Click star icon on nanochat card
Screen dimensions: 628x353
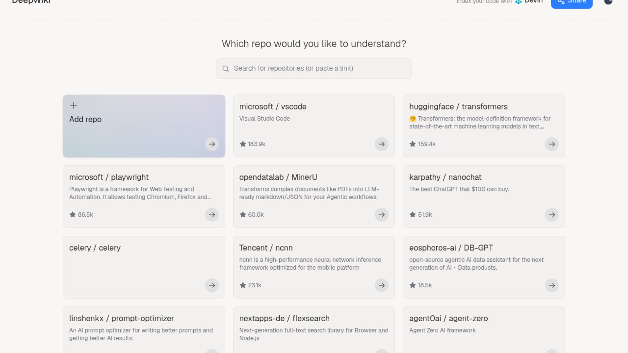click(x=413, y=214)
